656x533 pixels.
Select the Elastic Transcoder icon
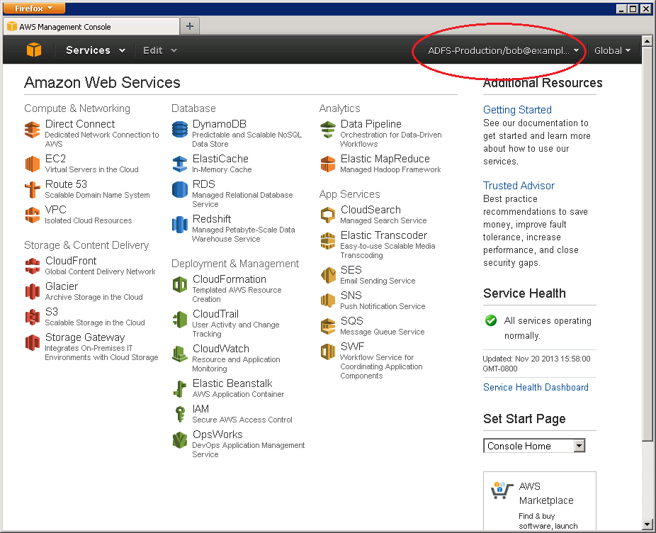click(x=327, y=241)
